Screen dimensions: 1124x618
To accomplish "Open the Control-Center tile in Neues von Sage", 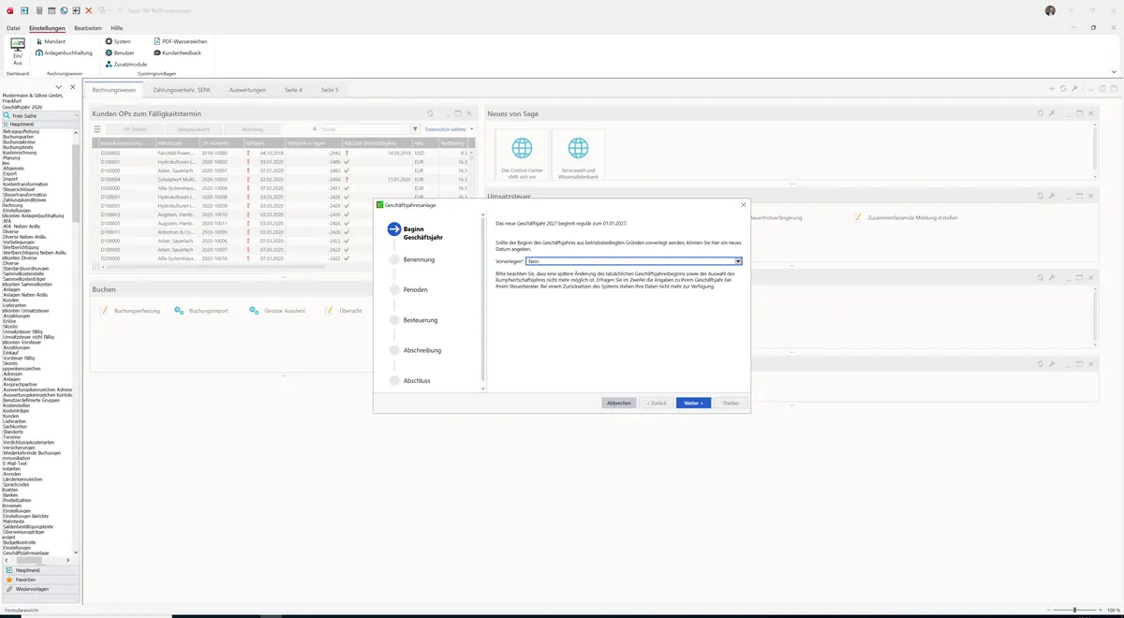I will (522, 155).
